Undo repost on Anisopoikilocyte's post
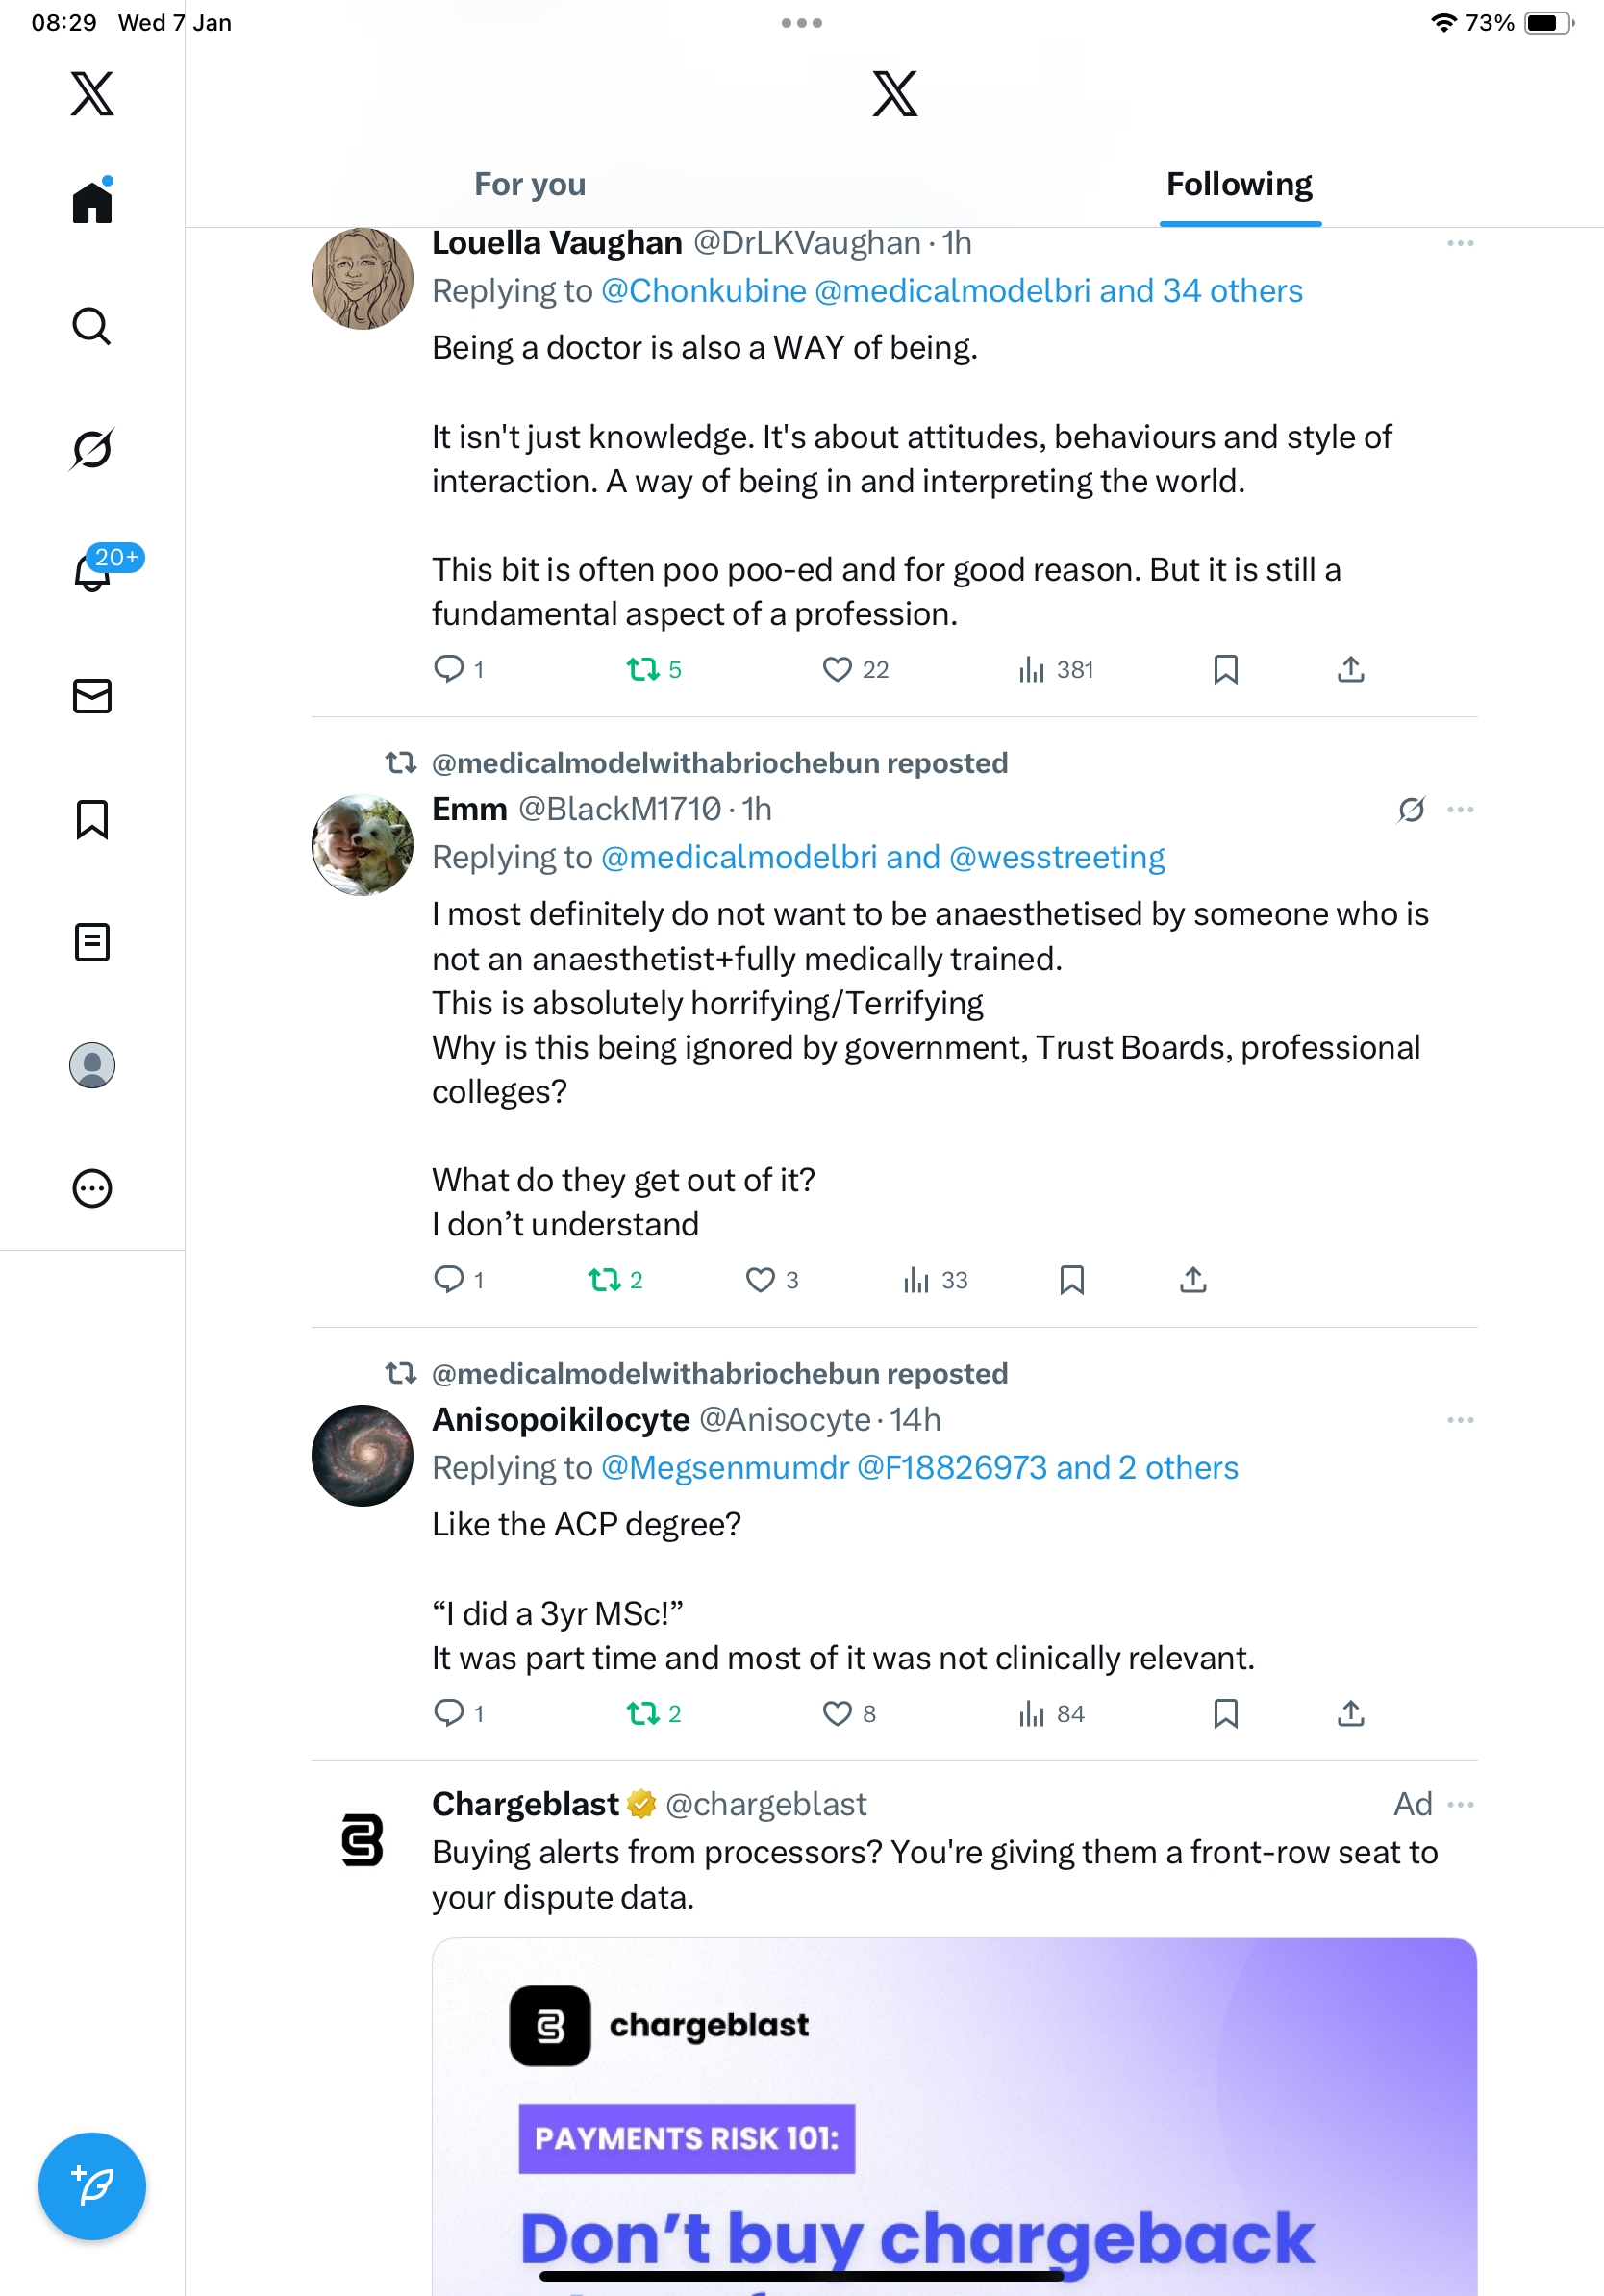Viewport: 1604px width, 2296px height. click(x=642, y=1714)
